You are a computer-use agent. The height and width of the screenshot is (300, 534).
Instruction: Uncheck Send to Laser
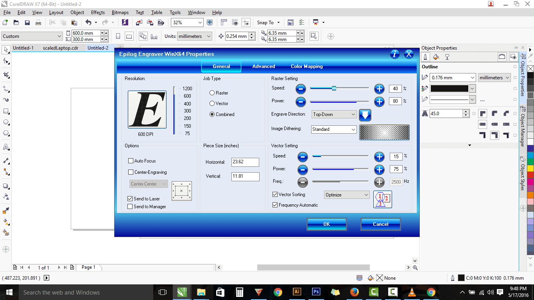(130, 199)
